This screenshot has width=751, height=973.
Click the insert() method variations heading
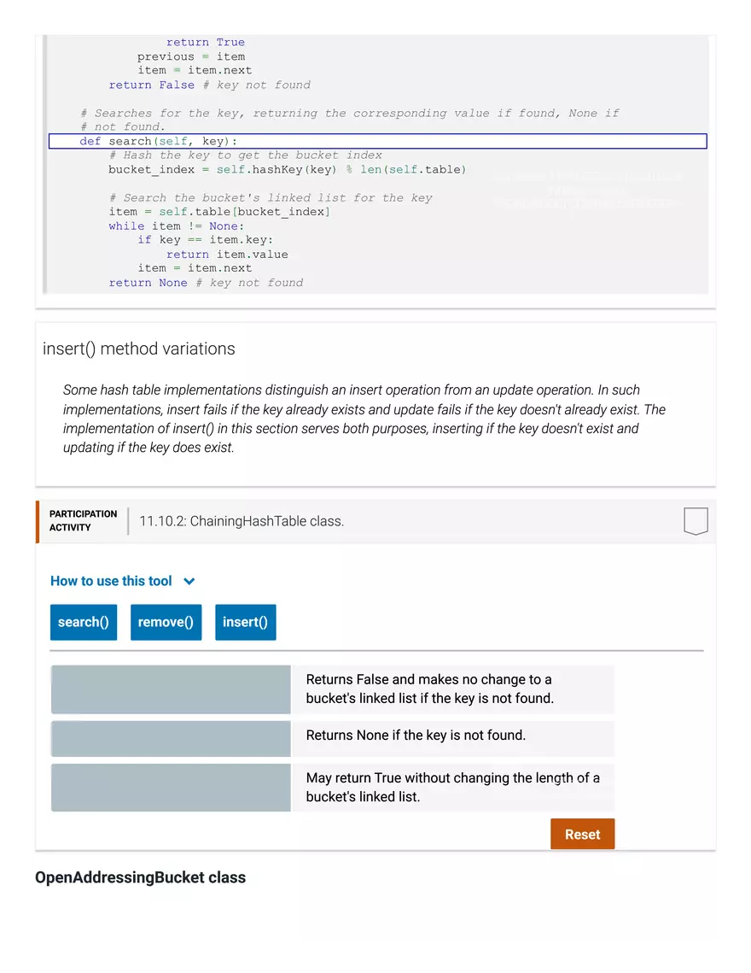[138, 349]
